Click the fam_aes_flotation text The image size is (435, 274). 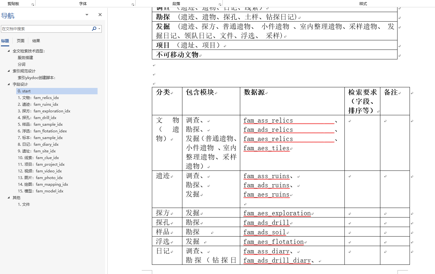274,242
